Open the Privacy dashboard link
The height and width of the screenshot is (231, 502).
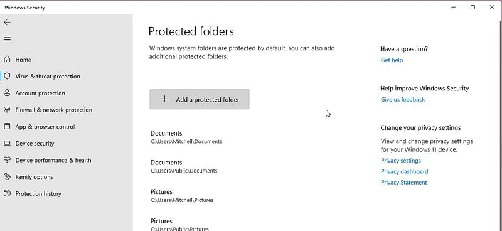coord(404,171)
